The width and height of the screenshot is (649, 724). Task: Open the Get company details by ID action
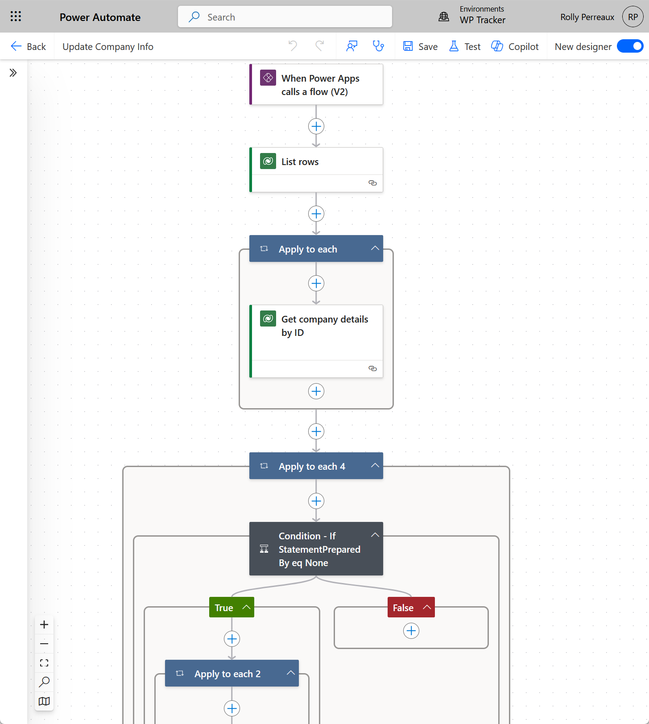(x=316, y=341)
